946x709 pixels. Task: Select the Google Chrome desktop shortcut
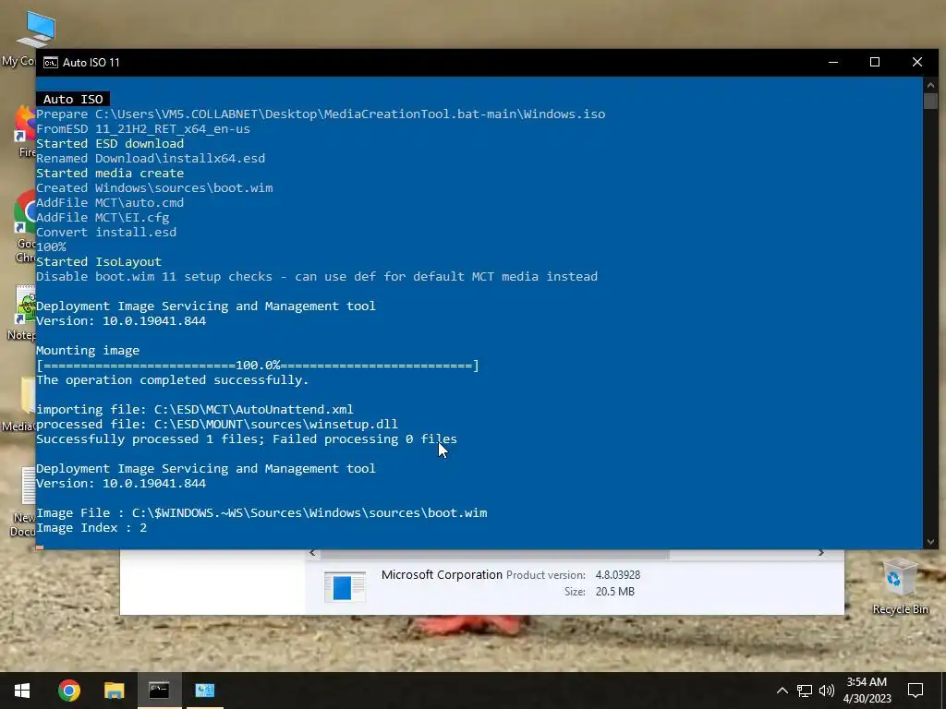[25, 227]
